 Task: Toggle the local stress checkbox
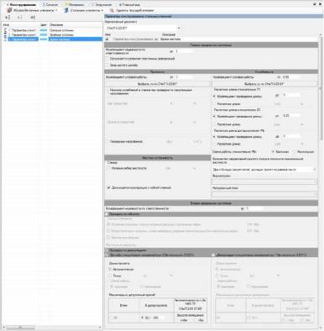point(107,142)
